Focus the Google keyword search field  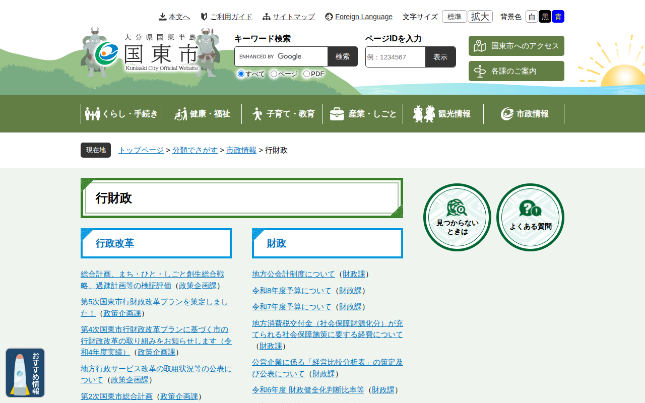click(281, 56)
